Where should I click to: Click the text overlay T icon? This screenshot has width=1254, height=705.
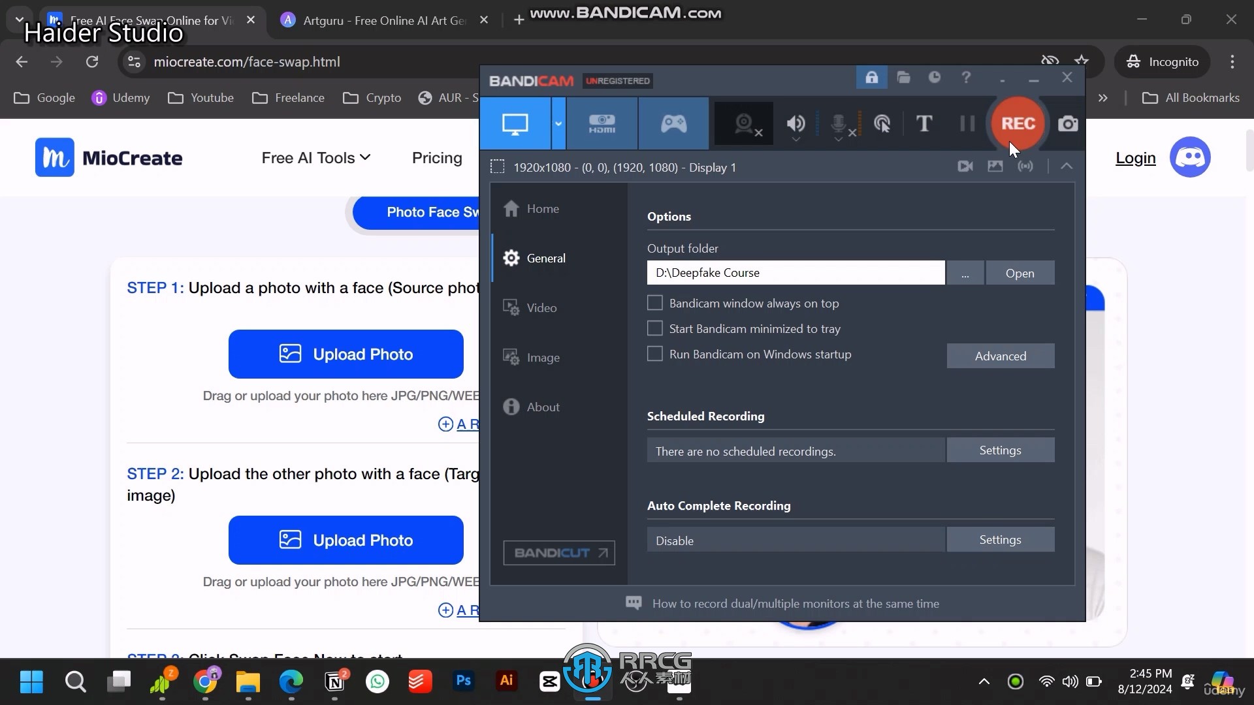924,123
